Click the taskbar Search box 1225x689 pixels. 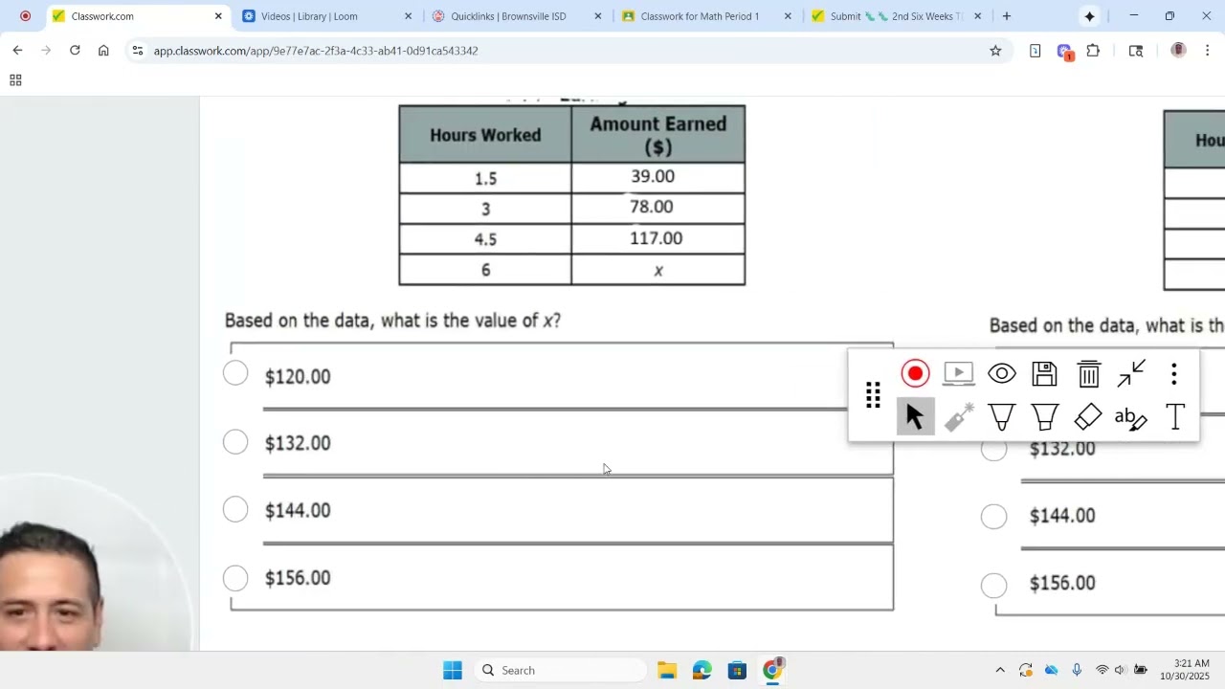[x=560, y=670]
